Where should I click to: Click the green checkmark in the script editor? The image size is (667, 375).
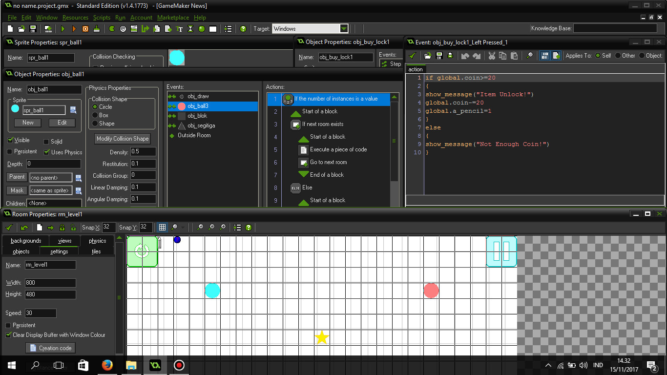coord(413,56)
